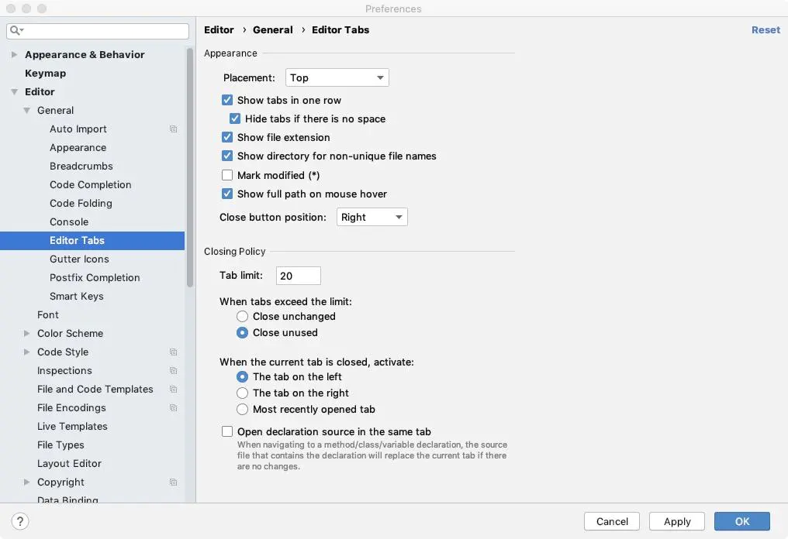
Task: Select Breadcrumbs settings item
Action: [81, 167]
